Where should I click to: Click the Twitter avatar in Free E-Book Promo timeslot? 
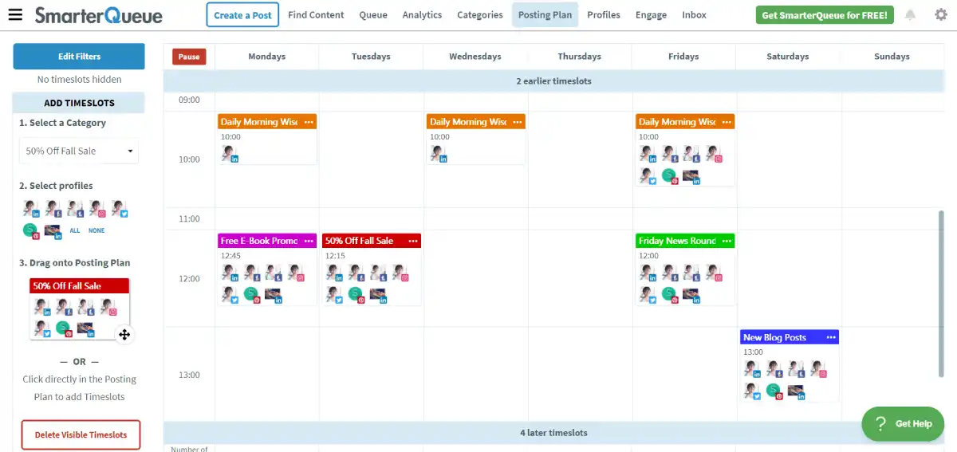(x=229, y=294)
